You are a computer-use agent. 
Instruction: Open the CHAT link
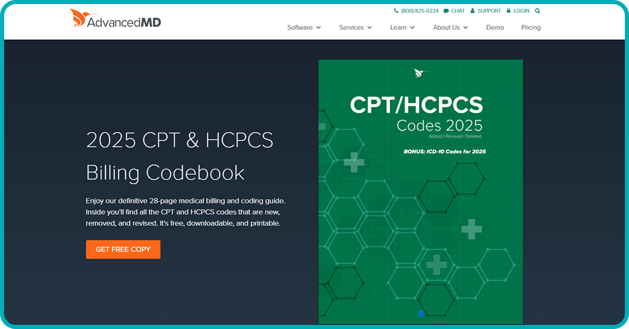point(458,11)
